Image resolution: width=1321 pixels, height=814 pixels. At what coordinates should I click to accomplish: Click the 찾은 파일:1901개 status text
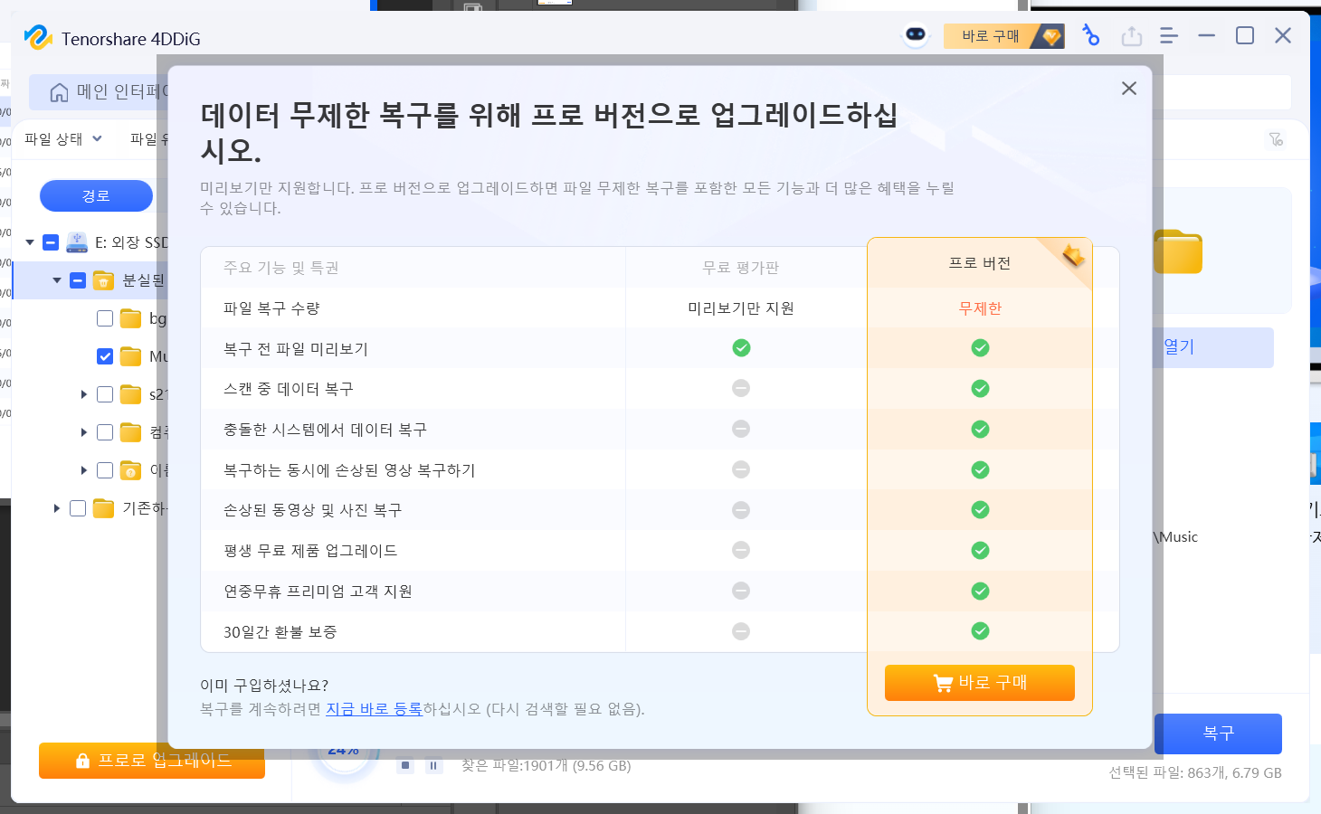[546, 765]
